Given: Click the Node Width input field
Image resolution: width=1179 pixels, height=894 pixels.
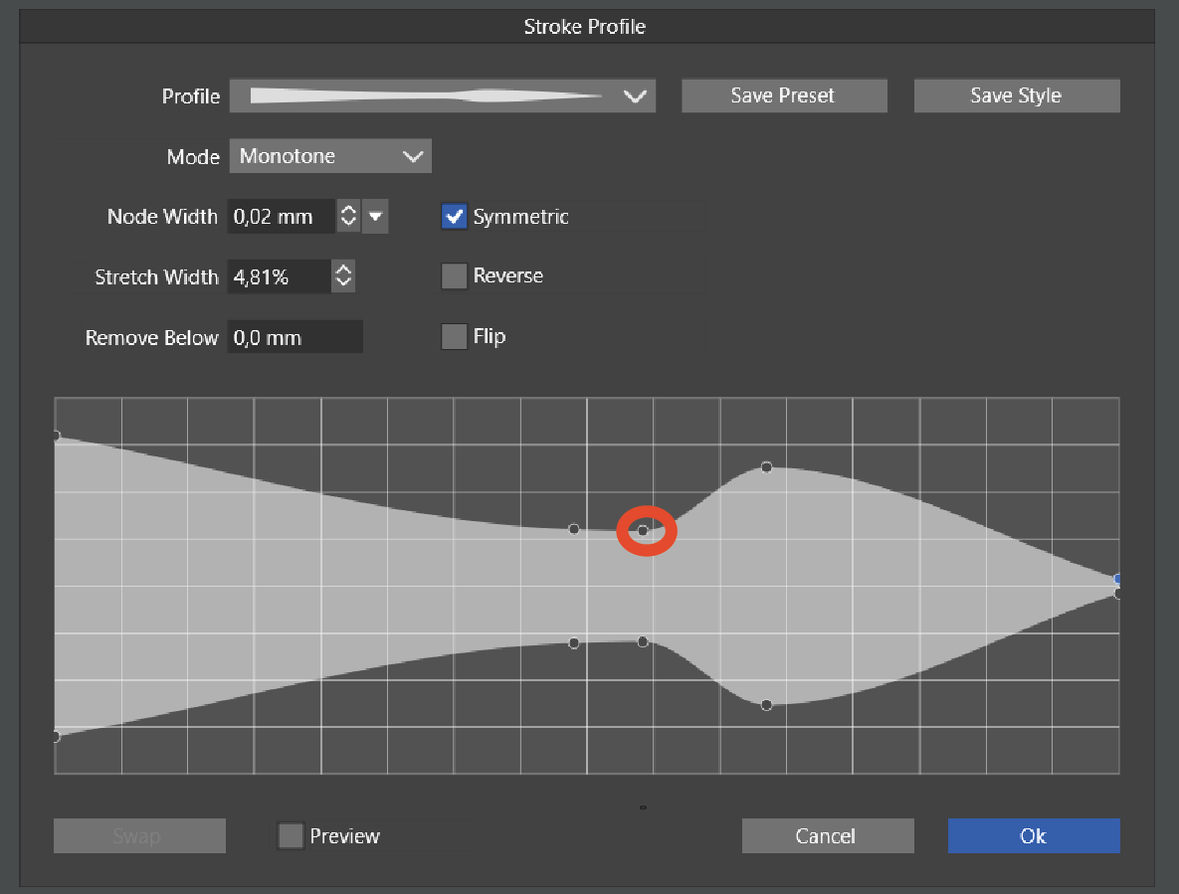Looking at the screenshot, I should pos(281,217).
